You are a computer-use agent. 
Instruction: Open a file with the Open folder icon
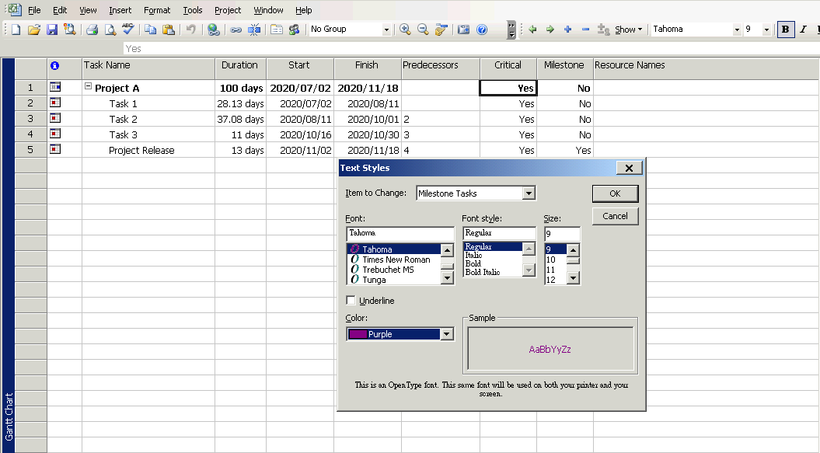point(33,30)
